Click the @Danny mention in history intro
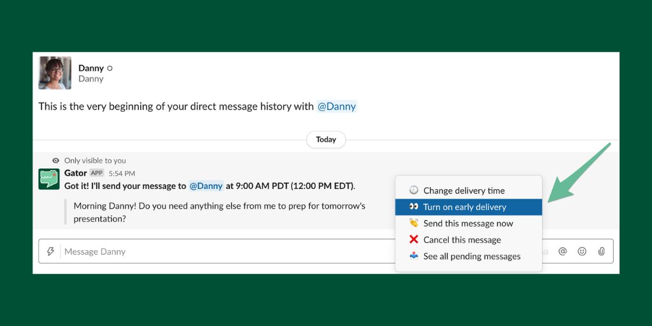 point(337,106)
